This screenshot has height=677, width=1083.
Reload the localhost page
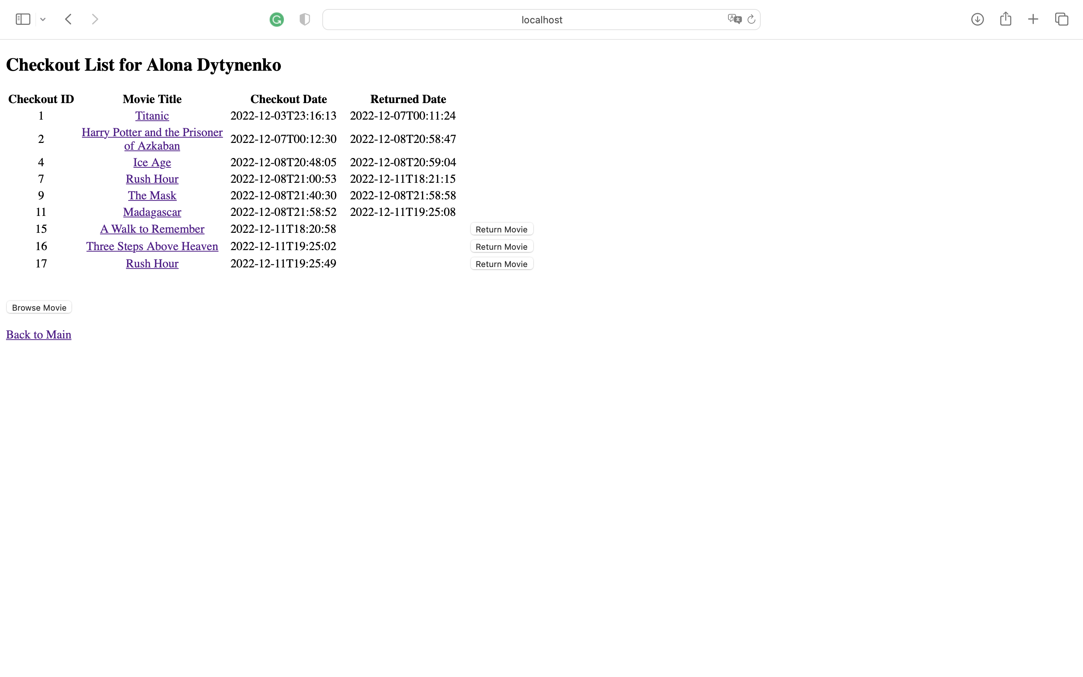click(x=751, y=19)
